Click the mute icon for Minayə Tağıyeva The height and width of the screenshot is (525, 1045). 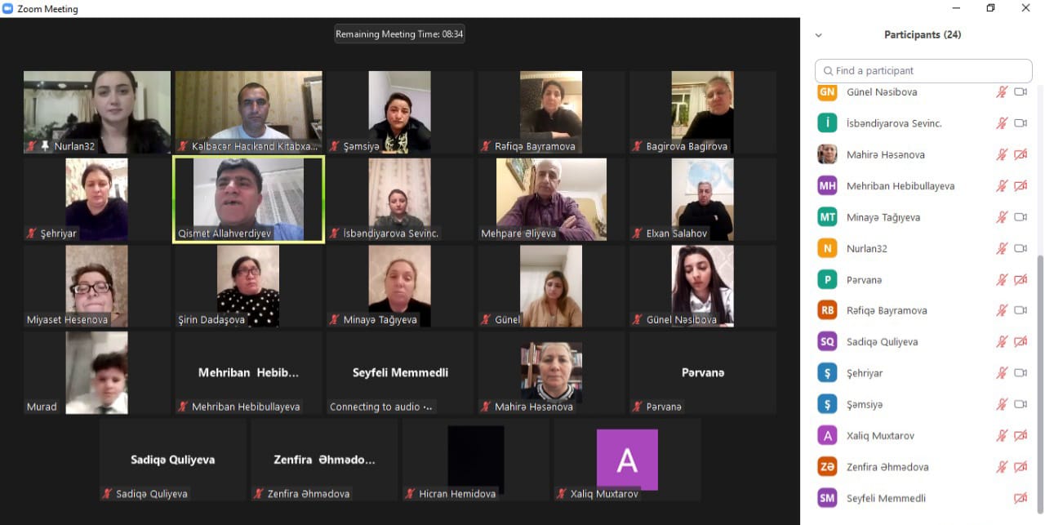[x=1002, y=217]
